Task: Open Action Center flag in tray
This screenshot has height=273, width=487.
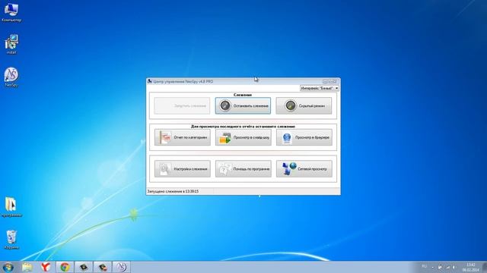Action: pyautogui.click(x=440, y=267)
